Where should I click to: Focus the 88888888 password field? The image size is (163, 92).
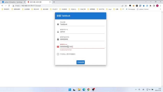(82, 39)
